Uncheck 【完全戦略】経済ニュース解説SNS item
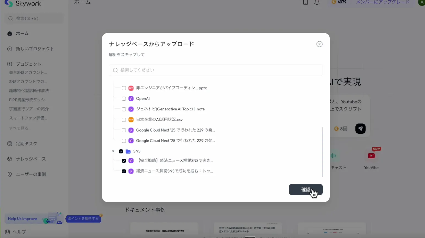 [124, 161]
